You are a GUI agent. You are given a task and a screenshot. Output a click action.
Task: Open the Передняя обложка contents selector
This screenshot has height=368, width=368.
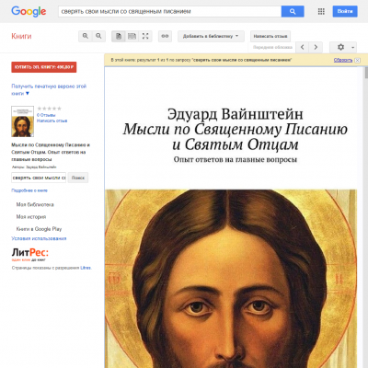click(272, 47)
